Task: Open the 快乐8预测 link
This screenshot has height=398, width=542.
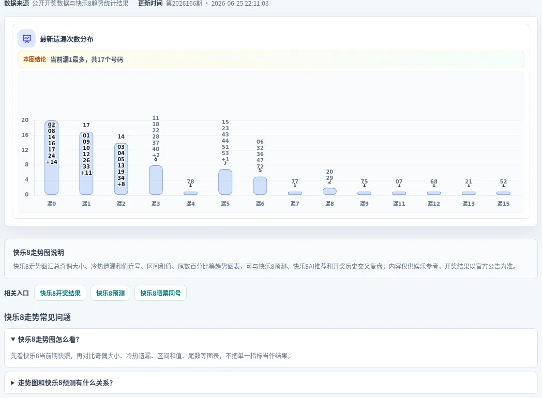Action: 110,293
